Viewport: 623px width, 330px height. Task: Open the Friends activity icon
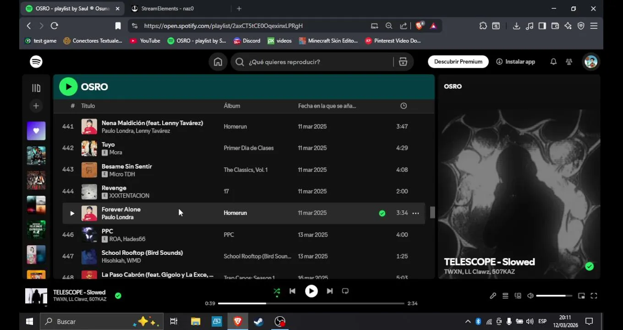(x=569, y=61)
